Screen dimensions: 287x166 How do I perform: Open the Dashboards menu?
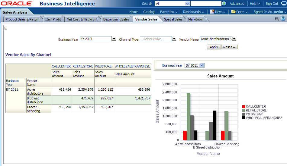pyautogui.click(x=193, y=12)
